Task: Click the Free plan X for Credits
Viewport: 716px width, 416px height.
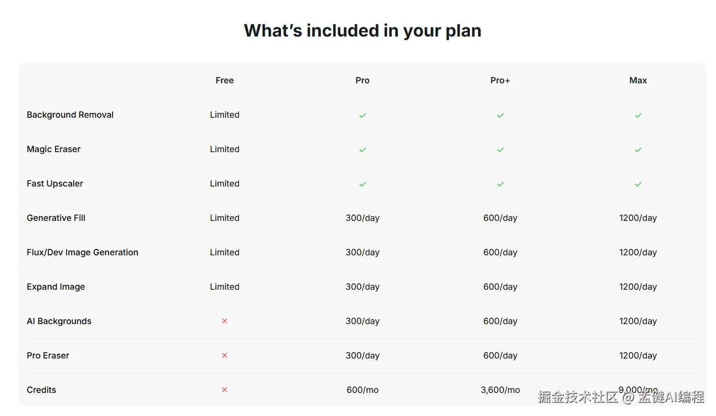Action: coord(224,390)
